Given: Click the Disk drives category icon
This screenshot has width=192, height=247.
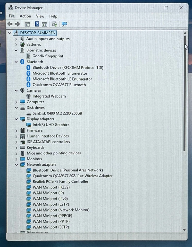Looking at the screenshot, I should pos(23,108).
